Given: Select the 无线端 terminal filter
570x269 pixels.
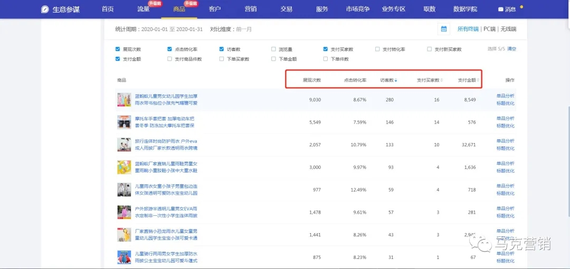Looking at the screenshot, I should pyautogui.click(x=508, y=29).
